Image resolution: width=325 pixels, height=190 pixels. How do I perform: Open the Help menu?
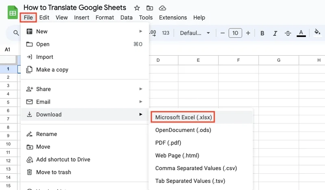199,17
